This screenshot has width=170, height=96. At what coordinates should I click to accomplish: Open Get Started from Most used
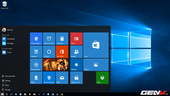coord(8,39)
